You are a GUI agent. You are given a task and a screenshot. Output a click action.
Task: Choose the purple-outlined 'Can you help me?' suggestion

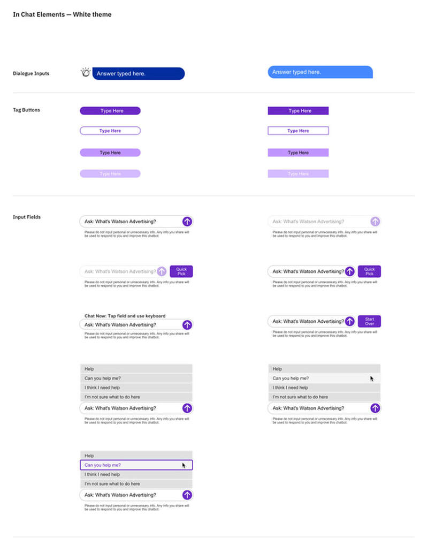point(136,465)
